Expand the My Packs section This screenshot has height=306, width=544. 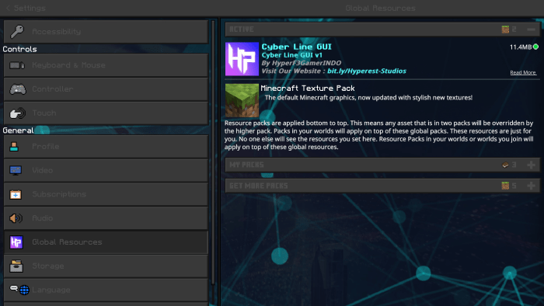(x=531, y=165)
